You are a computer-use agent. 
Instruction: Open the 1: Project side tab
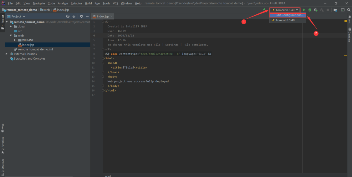[3, 22]
